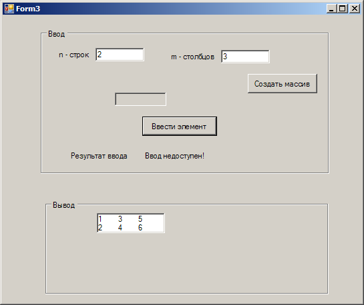Maximize the Form3 window
This screenshot has width=364, height=305.
pos(343,9)
